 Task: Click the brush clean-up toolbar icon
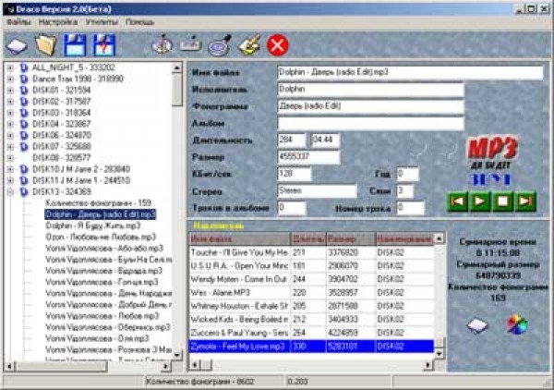point(248,43)
